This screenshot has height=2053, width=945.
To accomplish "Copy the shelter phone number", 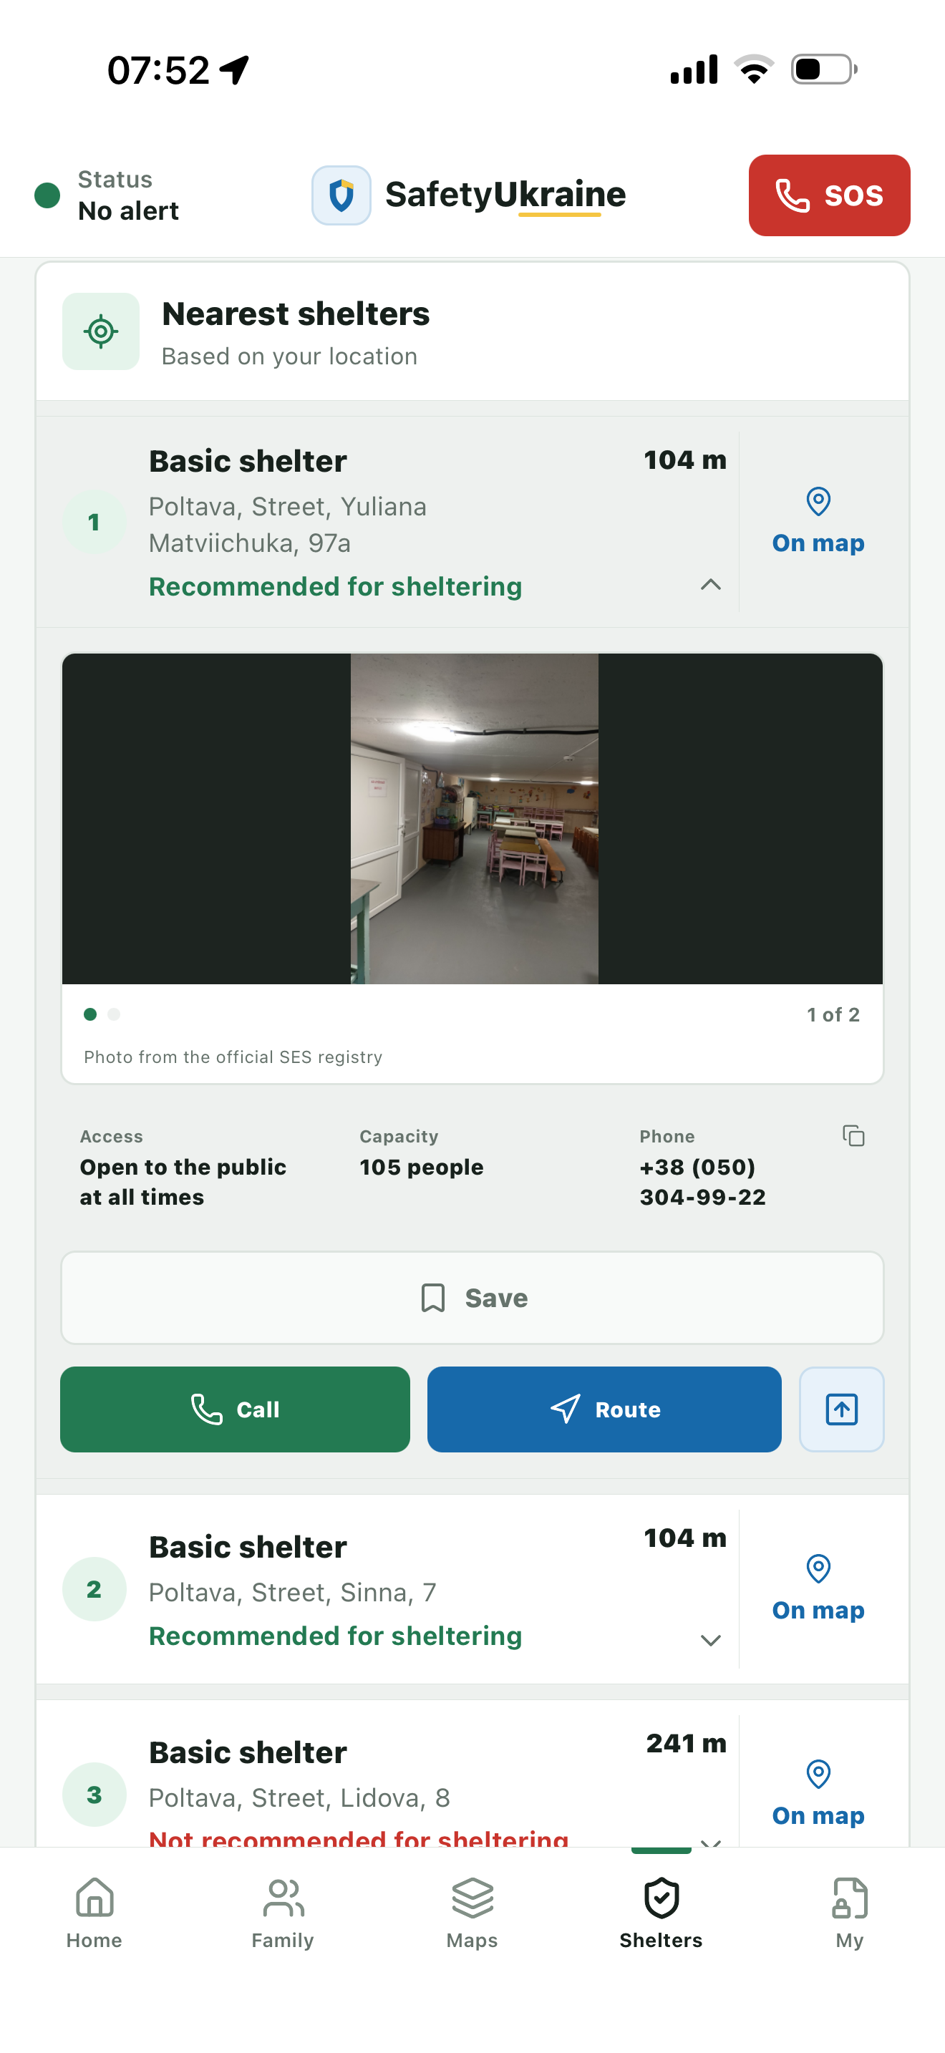I will coord(853,1135).
